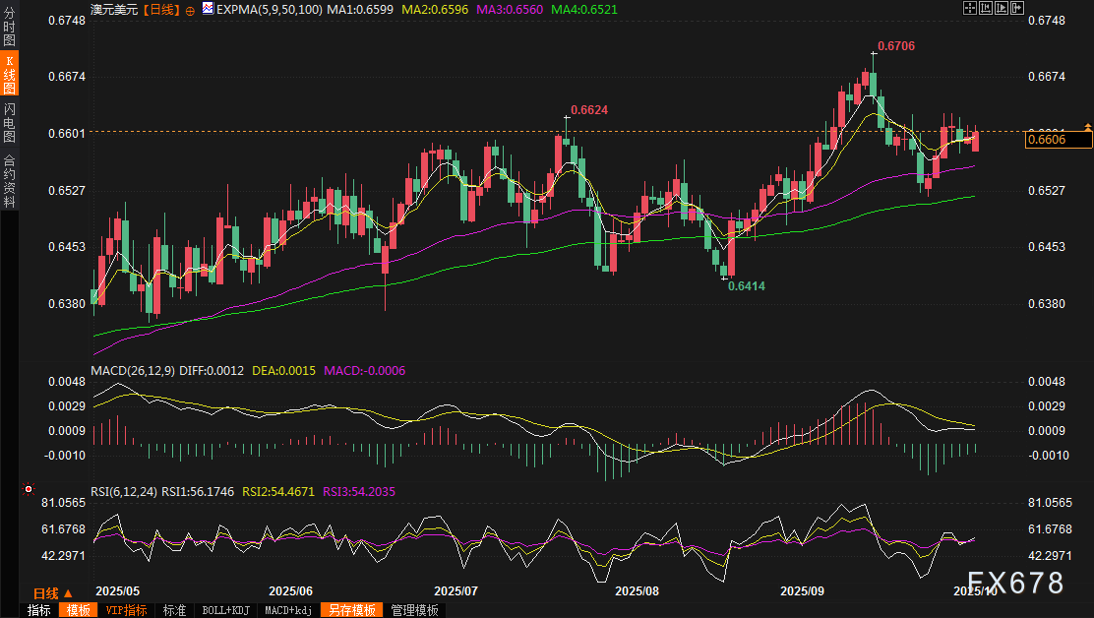Enable the VIP指标 option
This screenshot has height=618, width=1094.
(x=125, y=610)
